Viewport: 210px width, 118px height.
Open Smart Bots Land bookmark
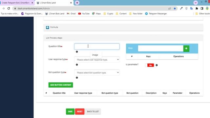[55, 14]
